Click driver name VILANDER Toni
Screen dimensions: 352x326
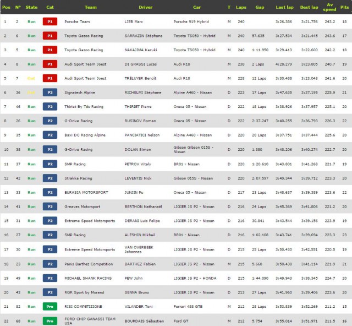click(139, 306)
